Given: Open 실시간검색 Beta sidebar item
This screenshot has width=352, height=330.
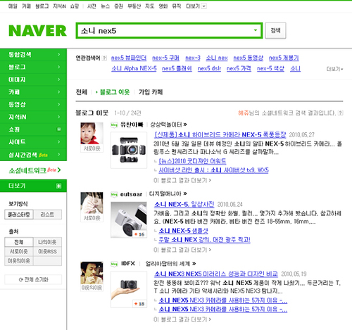Looking at the screenshot, I should [33, 155].
